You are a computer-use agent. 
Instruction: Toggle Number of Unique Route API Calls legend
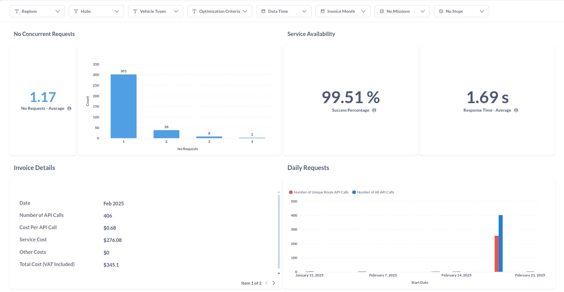[x=319, y=192]
